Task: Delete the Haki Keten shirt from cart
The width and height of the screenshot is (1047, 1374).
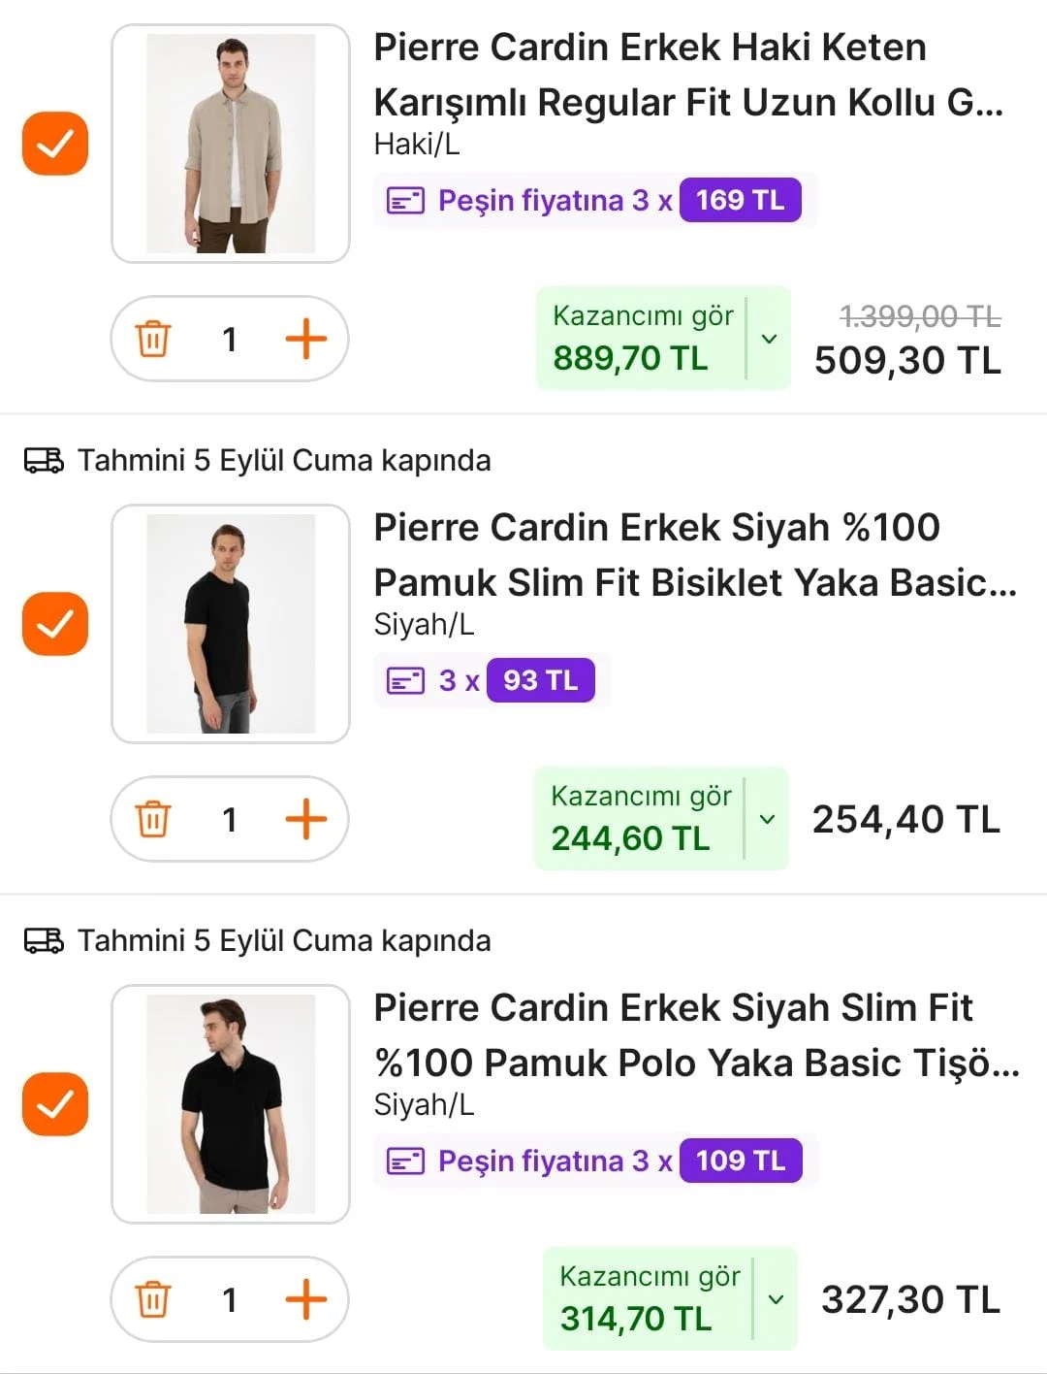Action: pyautogui.click(x=153, y=339)
